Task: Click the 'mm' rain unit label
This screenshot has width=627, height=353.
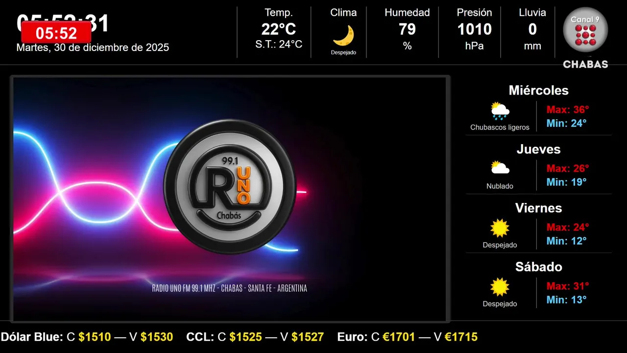Action: point(532,47)
